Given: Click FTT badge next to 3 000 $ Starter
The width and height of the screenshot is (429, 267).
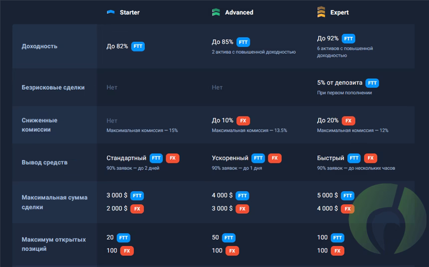Looking at the screenshot, I should [x=137, y=196].
